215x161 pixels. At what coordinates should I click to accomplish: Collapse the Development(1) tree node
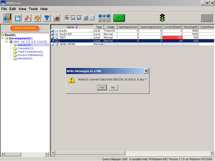(x=2, y=38)
